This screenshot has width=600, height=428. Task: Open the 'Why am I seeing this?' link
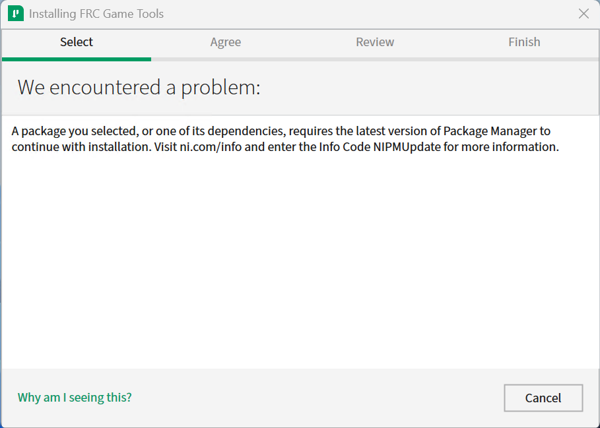tap(75, 398)
